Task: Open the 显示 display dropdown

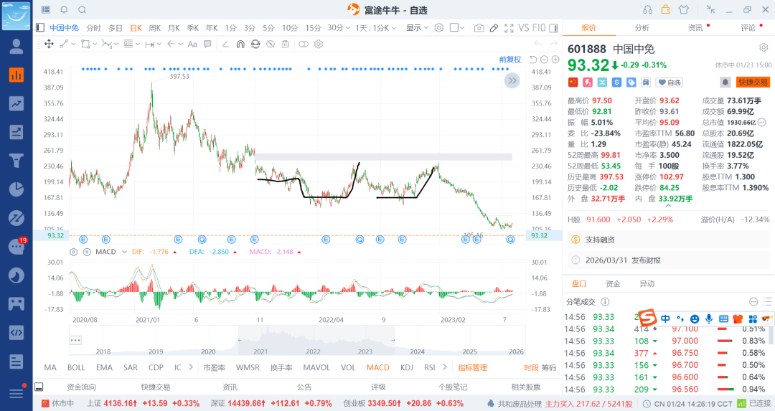Action: [x=417, y=28]
